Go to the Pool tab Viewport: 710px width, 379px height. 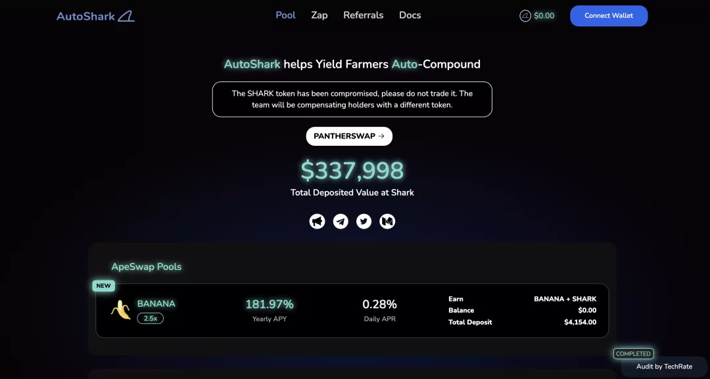pos(285,15)
